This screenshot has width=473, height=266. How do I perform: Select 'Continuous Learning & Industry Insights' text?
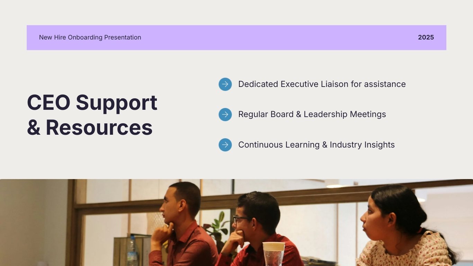pyautogui.click(x=316, y=145)
